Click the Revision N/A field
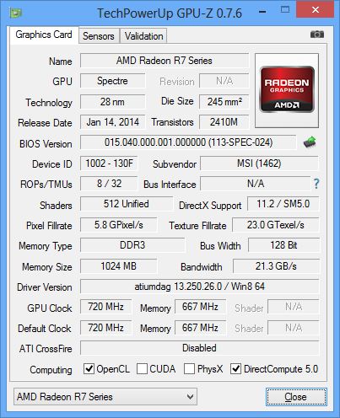The height and width of the screenshot is (418, 340). tap(224, 81)
